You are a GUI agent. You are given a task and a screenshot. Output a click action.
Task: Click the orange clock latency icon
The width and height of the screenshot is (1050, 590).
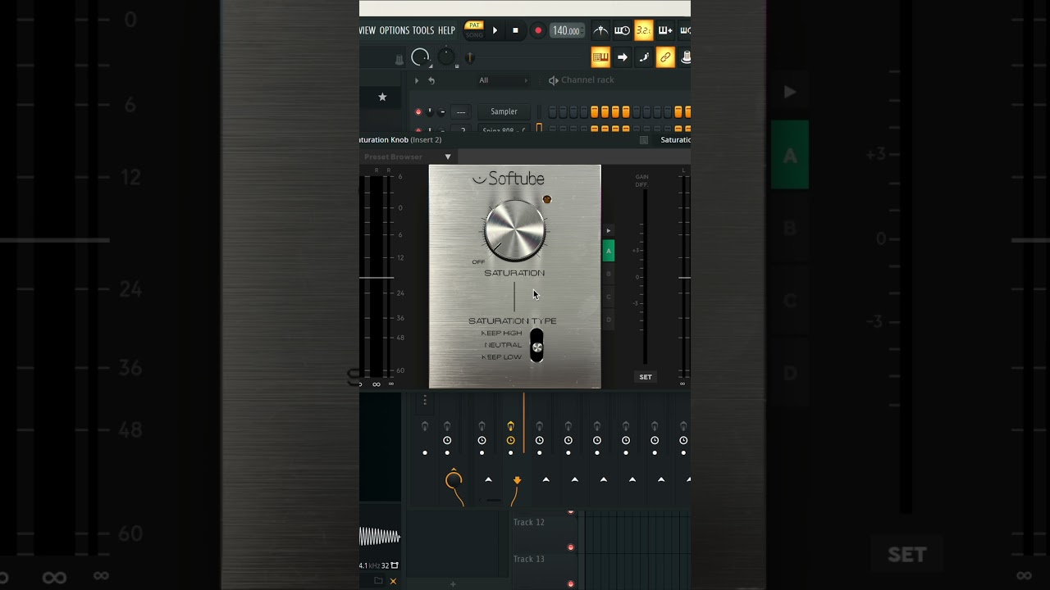point(510,441)
